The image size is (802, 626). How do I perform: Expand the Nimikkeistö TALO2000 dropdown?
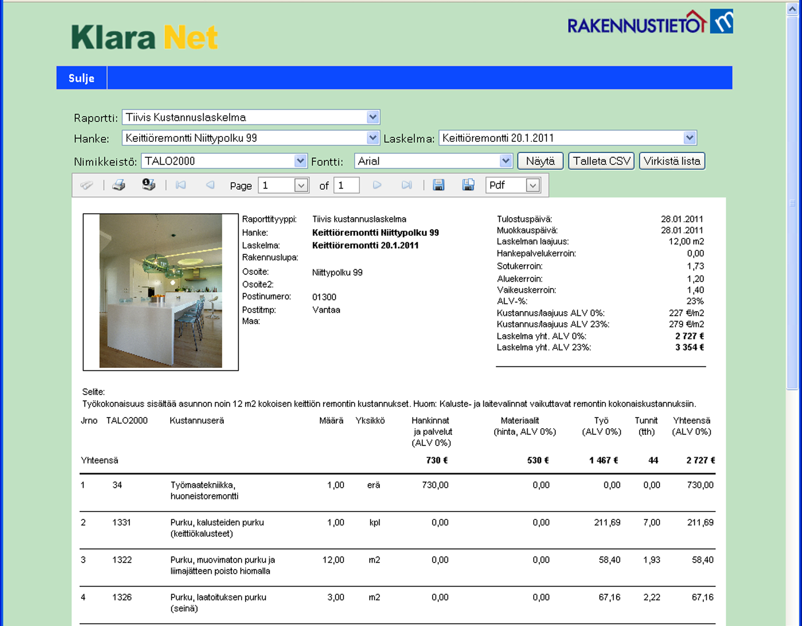click(224, 161)
